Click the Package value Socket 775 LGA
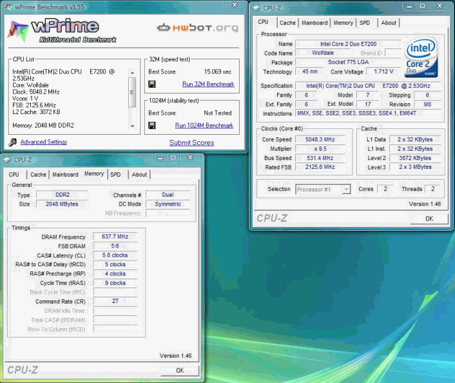Screen dimensions: 455x383 (349, 62)
